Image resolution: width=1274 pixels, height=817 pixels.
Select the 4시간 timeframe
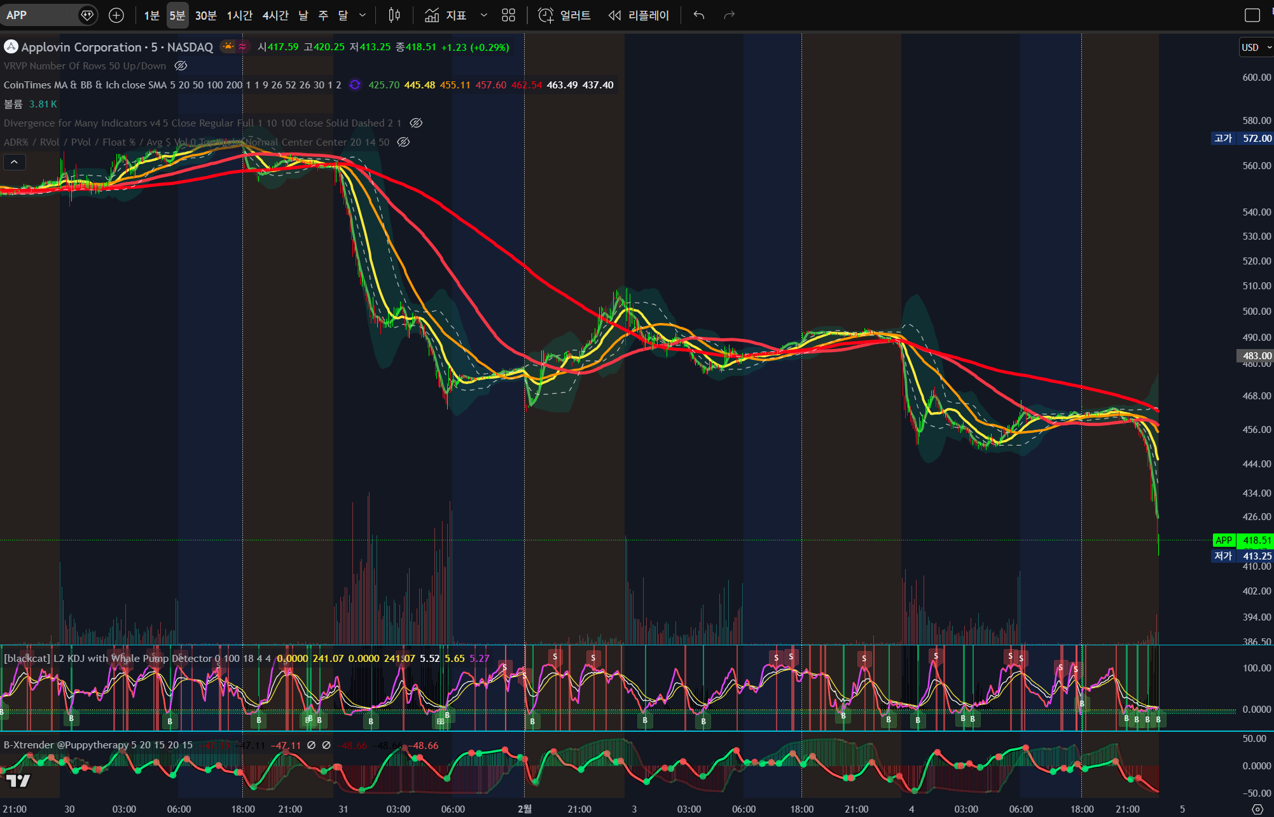[x=275, y=15]
